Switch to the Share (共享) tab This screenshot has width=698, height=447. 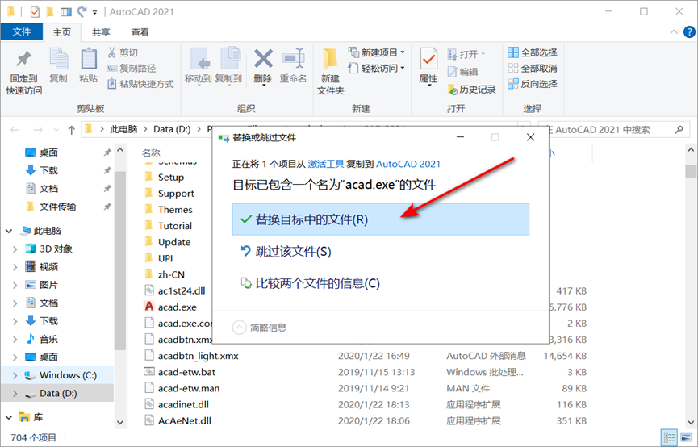101,32
